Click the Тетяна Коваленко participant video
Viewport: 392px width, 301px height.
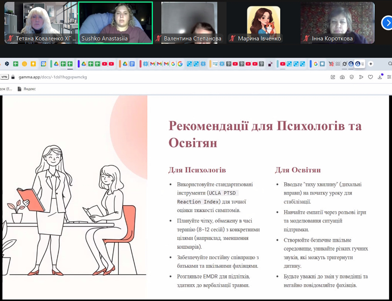tap(41, 22)
